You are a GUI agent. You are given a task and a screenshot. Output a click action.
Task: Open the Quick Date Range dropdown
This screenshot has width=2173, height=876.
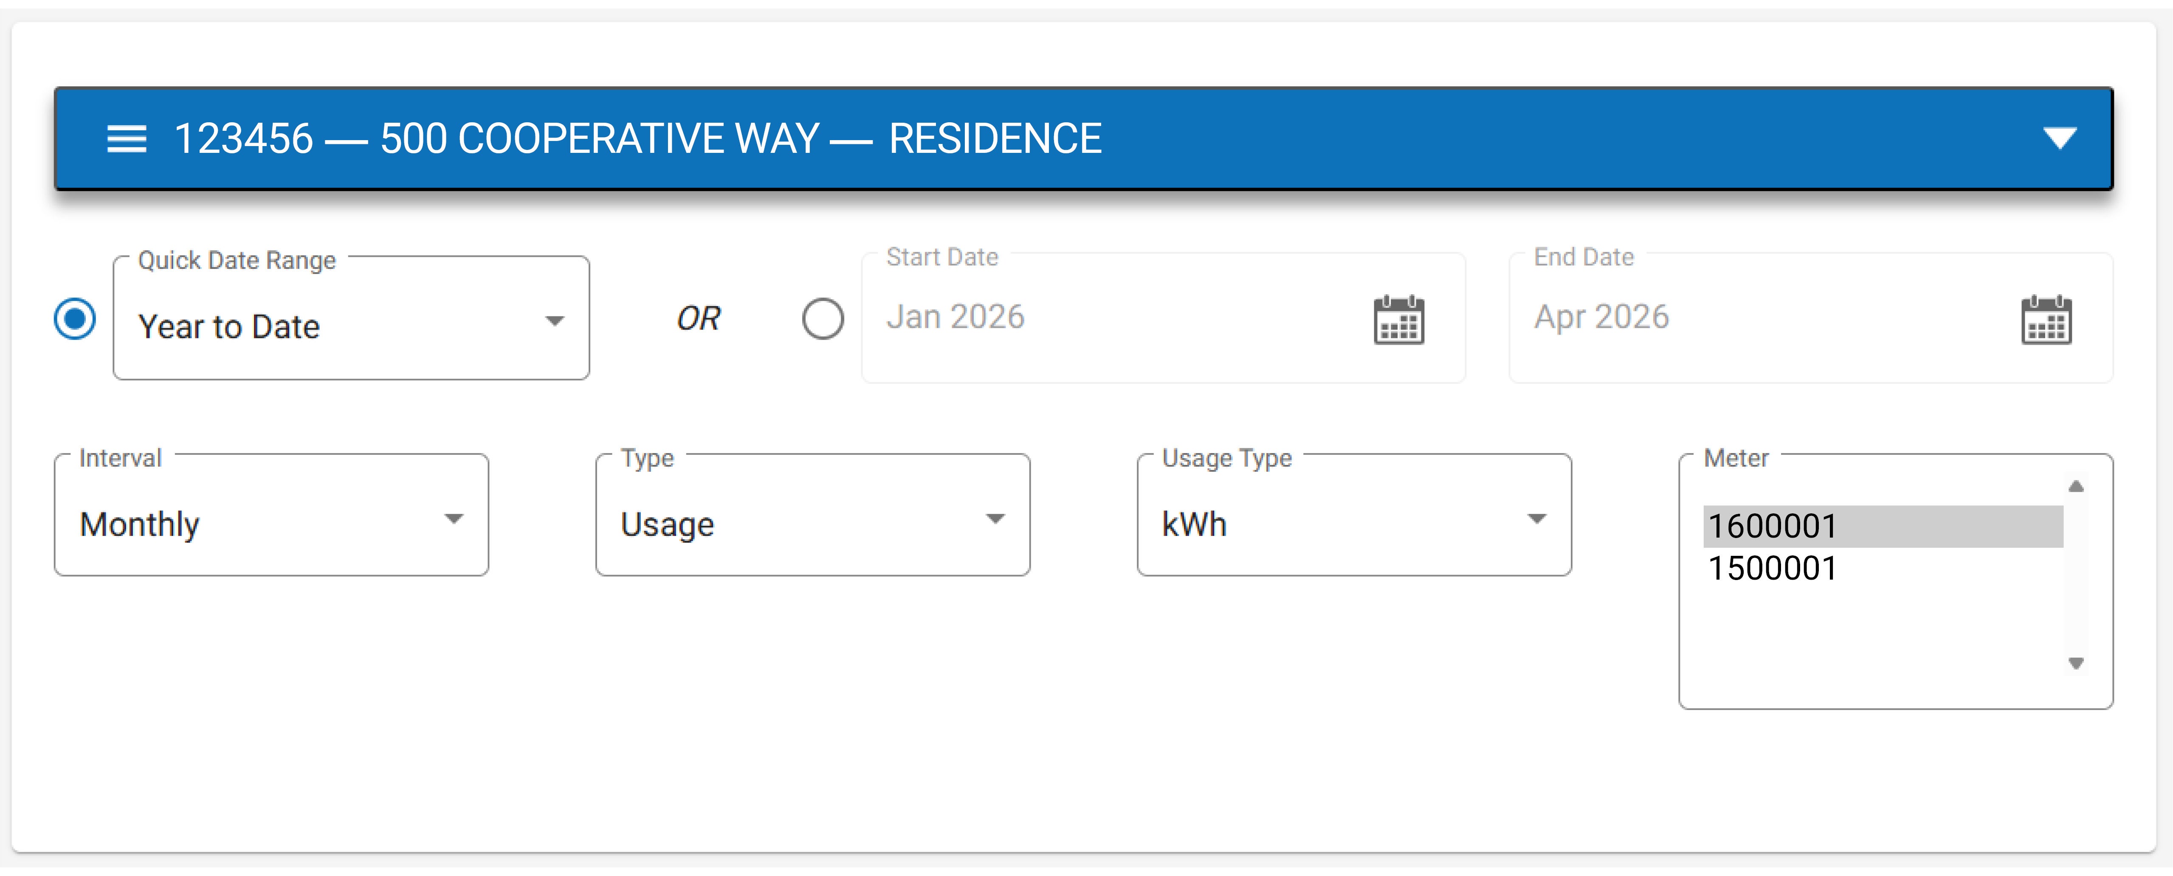pos(351,319)
